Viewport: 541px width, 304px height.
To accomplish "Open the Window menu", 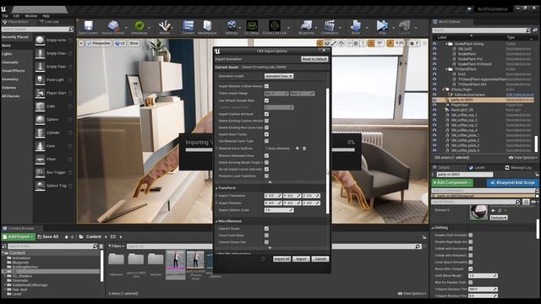I will click(30, 16).
